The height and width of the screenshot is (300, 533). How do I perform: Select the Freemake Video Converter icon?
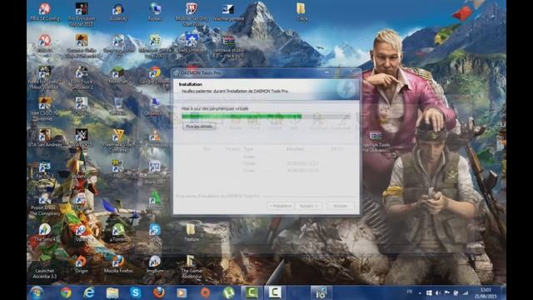[118, 140]
